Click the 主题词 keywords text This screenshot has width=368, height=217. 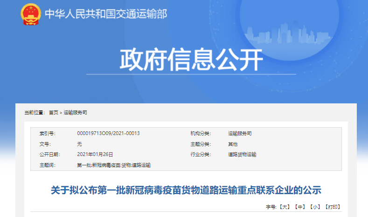click(x=114, y=165)
